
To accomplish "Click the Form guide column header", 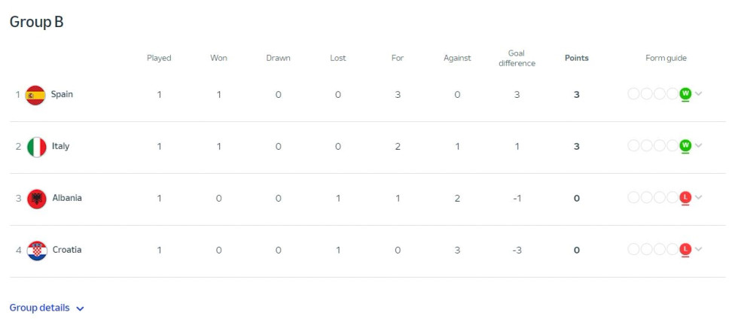I will point(666,58).
